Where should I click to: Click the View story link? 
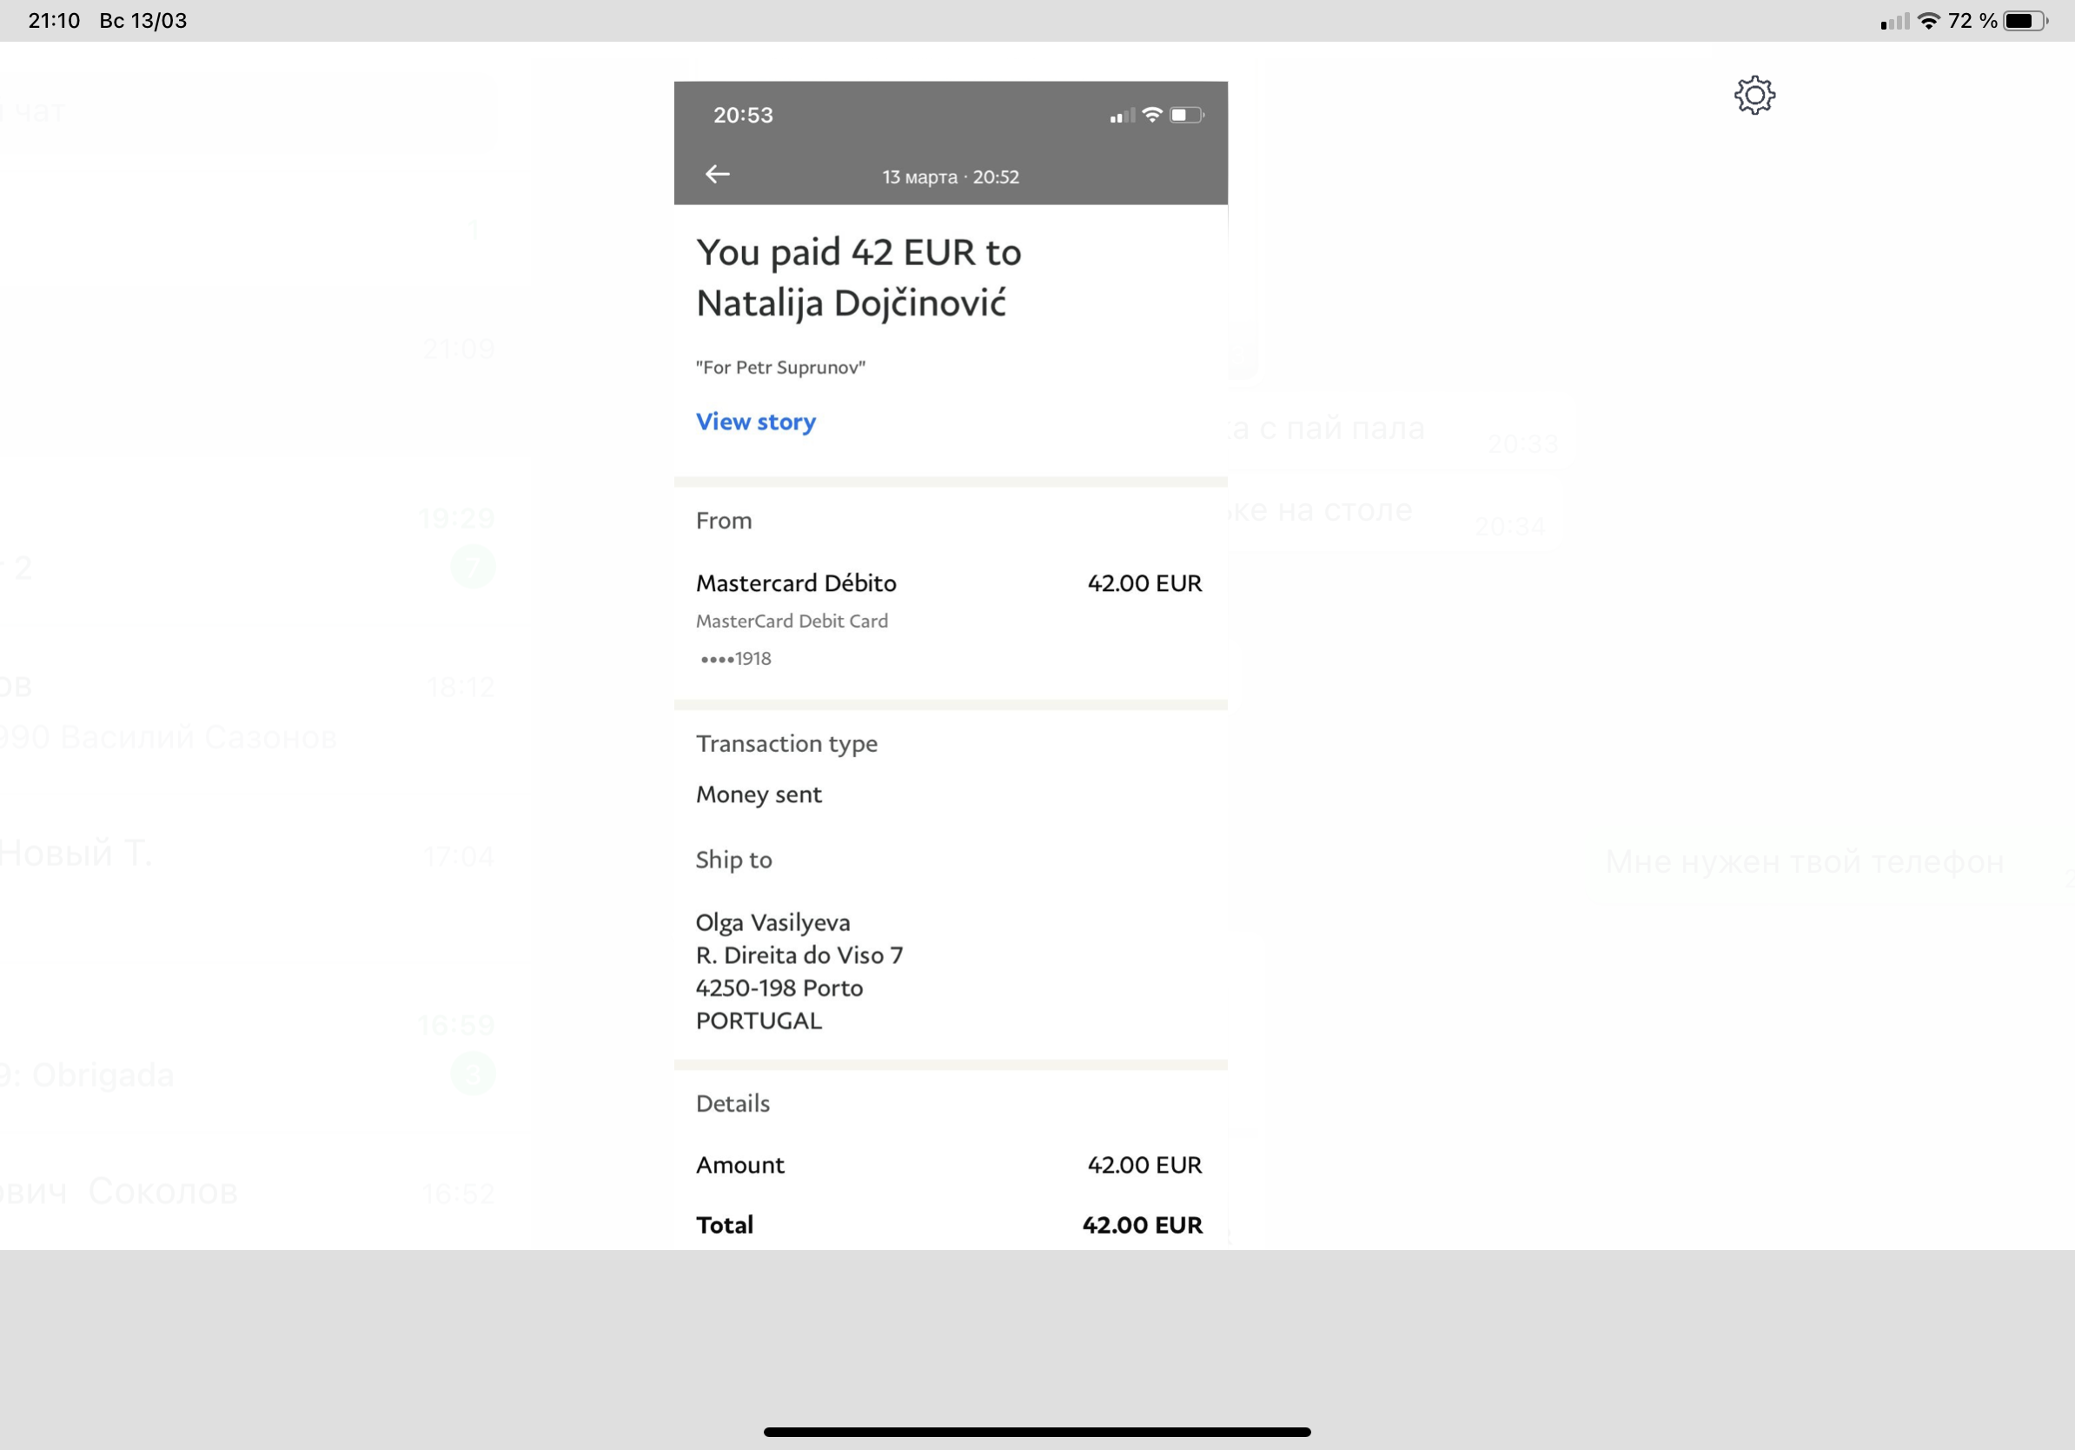755,422
